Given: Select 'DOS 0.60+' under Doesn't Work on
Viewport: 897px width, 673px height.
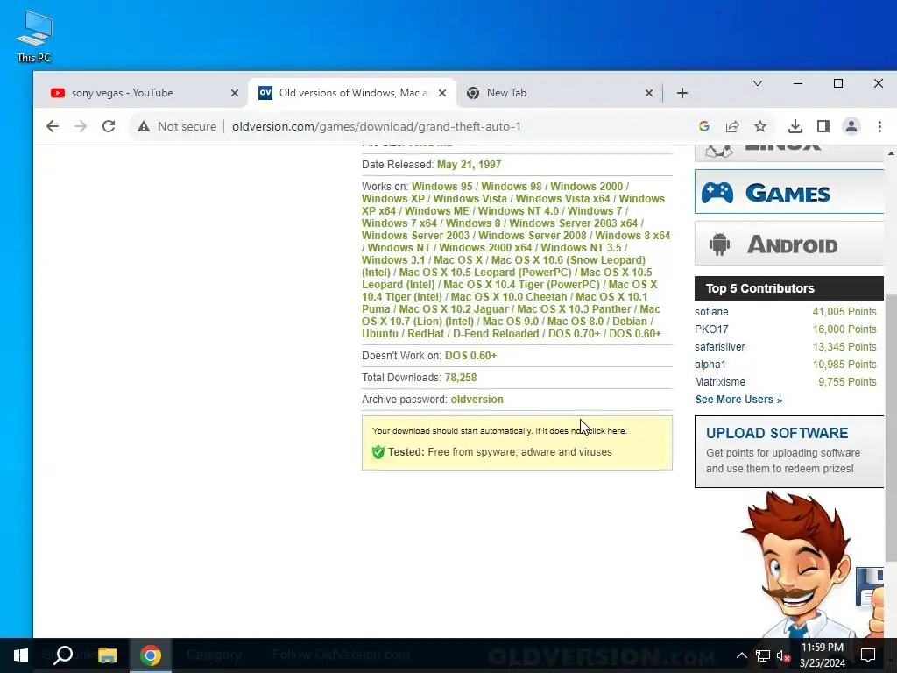Looking at the screenshot, I should coord(470,356).
